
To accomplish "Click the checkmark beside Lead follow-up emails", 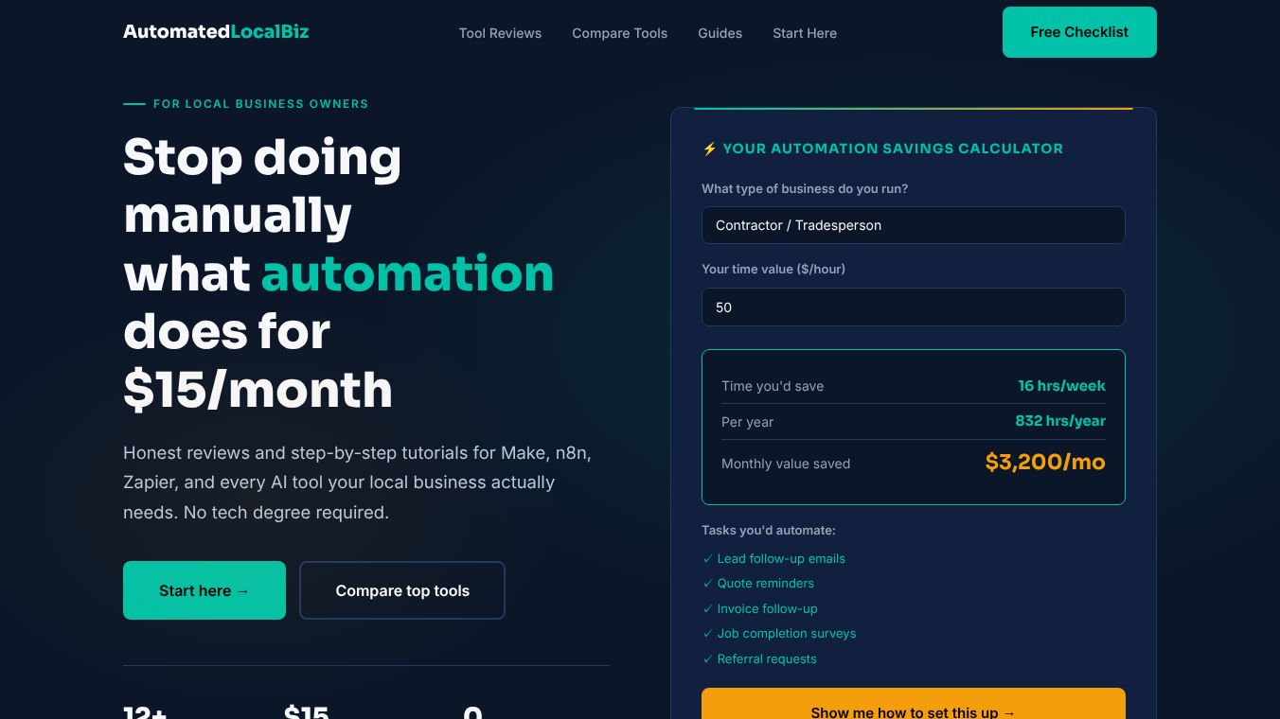I will (707, 559).
